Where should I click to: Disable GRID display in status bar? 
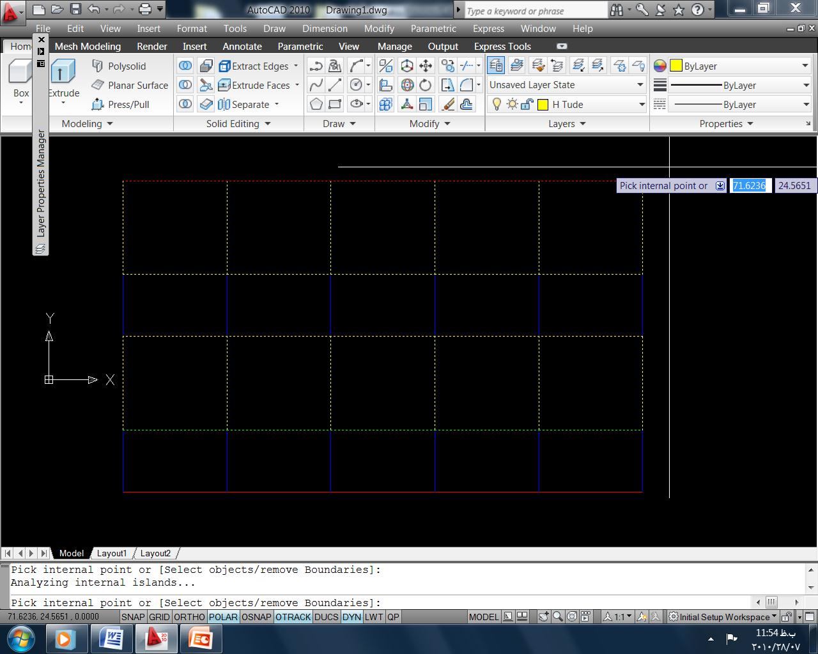[x=159, y=617]
